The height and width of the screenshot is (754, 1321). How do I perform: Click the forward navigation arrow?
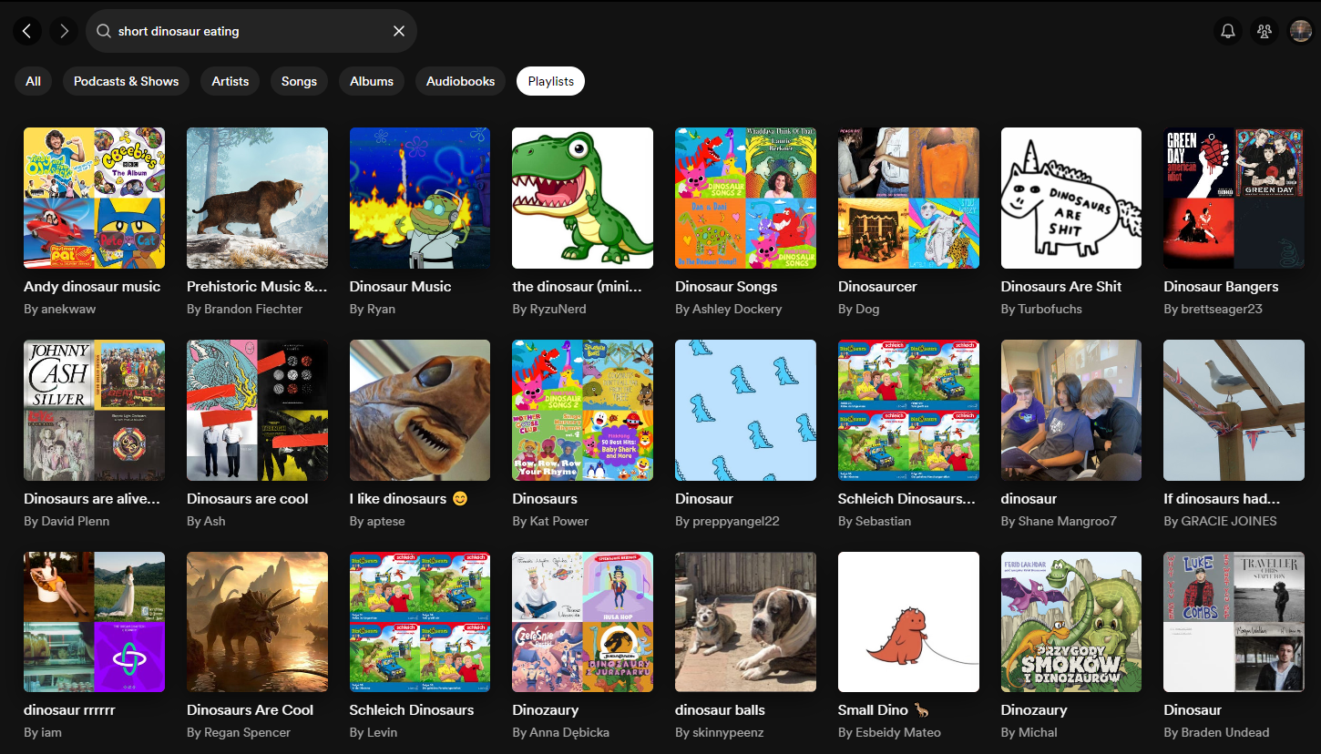(63, 30)
